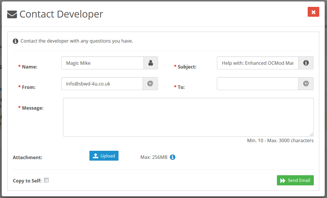Focus the empty To email field
This screenshot has height=198, width=327.
[258, 84]
